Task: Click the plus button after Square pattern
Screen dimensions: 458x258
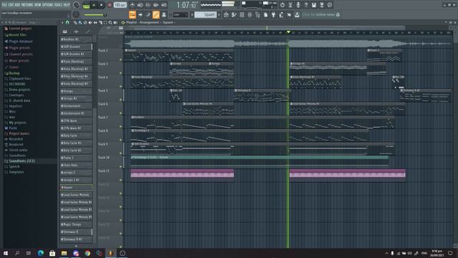Action: pos(219,14)
